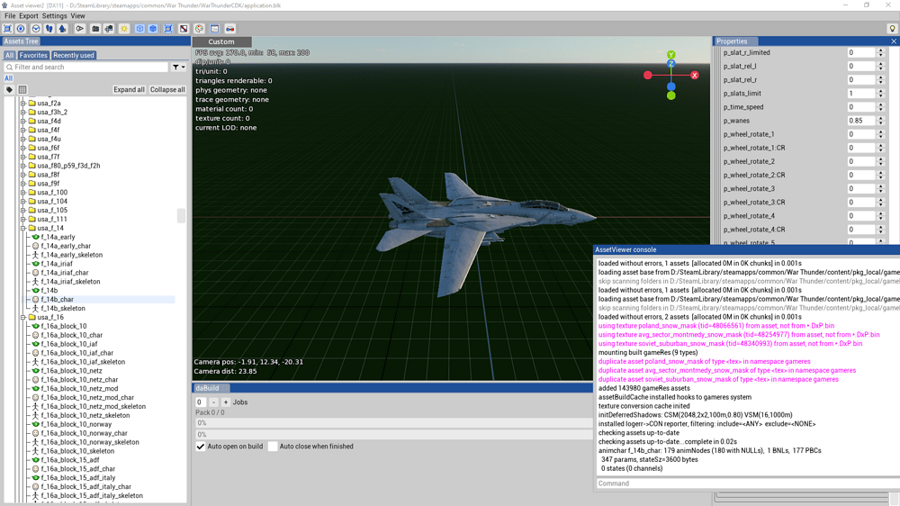Collapse the usa_f_14 folder

[23, 228]
